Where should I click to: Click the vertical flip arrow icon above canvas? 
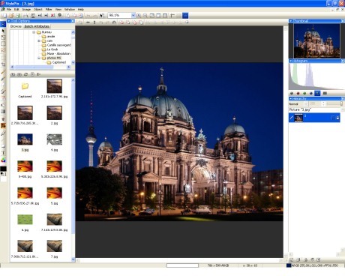pos(94,22)
